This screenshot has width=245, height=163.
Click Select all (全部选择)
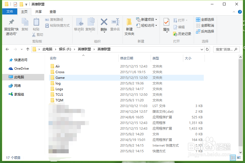pos(205,19)
